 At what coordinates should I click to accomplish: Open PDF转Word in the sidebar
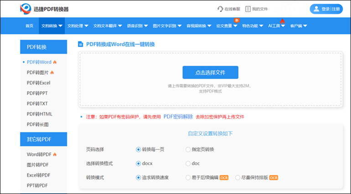(x=39, y=62)
